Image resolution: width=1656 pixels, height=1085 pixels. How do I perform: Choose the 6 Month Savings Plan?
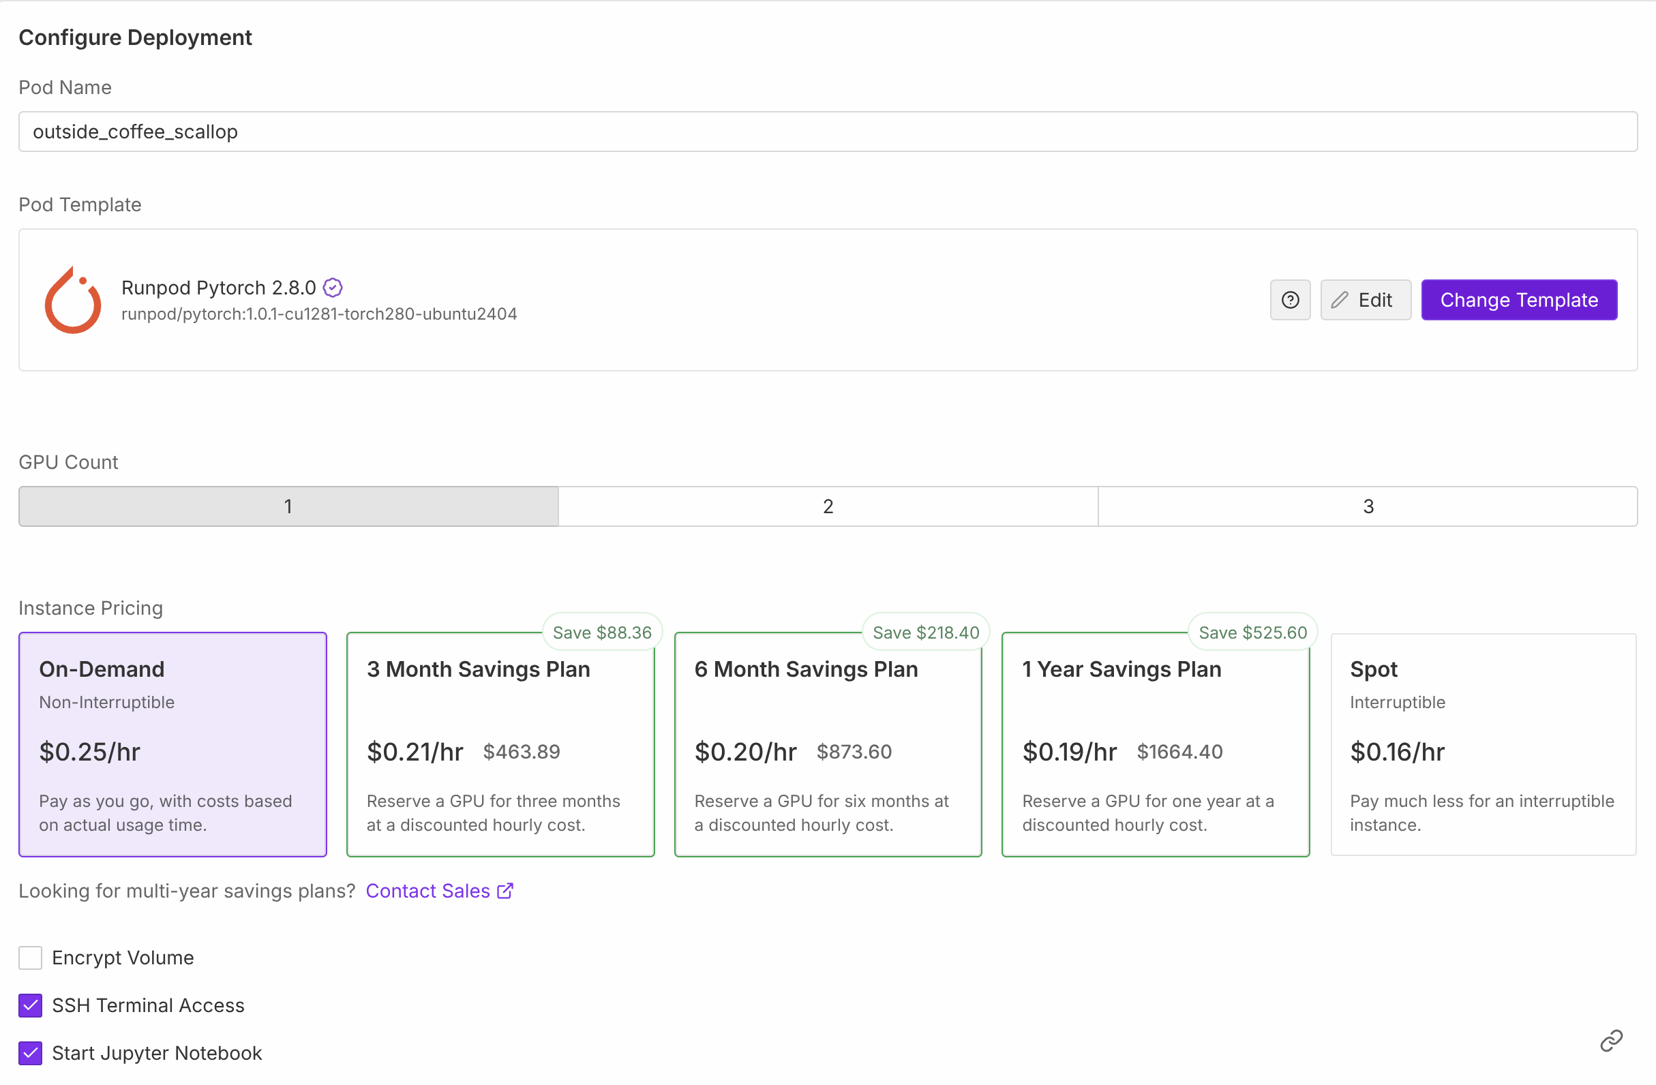[828, 744]
